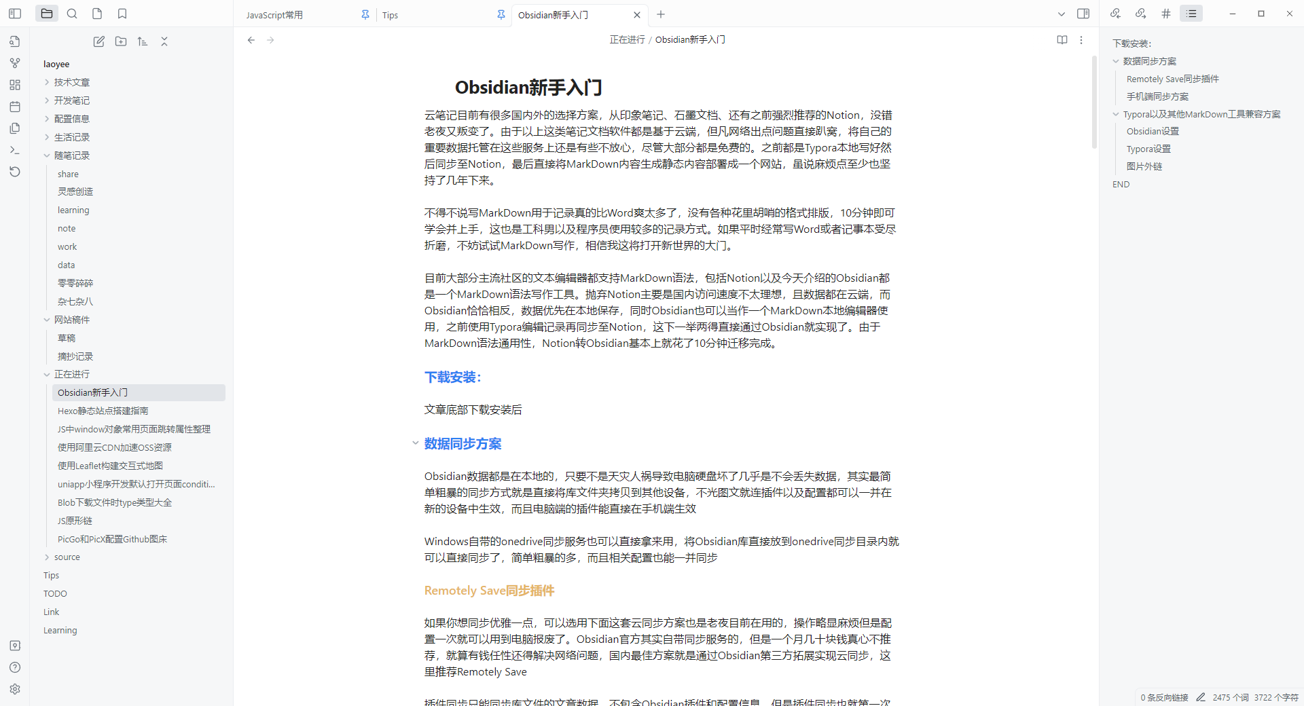Open the command palette ribbon icon
Screen dimensions: 1304x706
(x=15, y=150)
